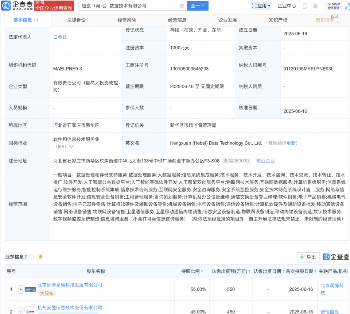Open SVIP member service badge
350x314 pixels.
pyautogui.click(x=334, y=6)
